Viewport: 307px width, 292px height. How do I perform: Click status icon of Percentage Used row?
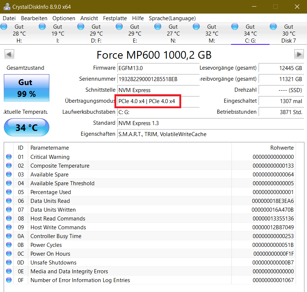[x=9, y=192]
